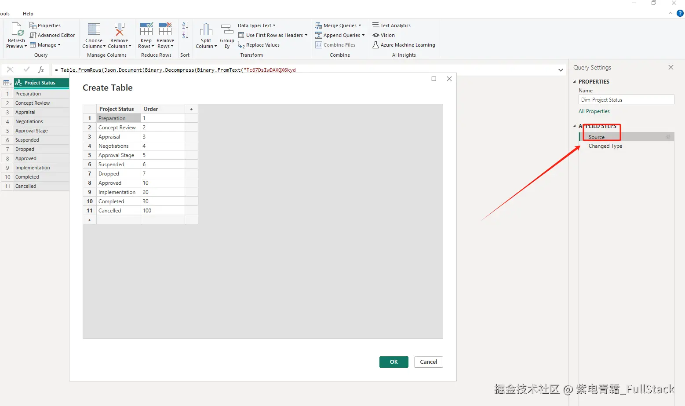Collapse the APPLIED STEPS section
The width and height of the screenshot is (685, 406).
tap(574, 126)
